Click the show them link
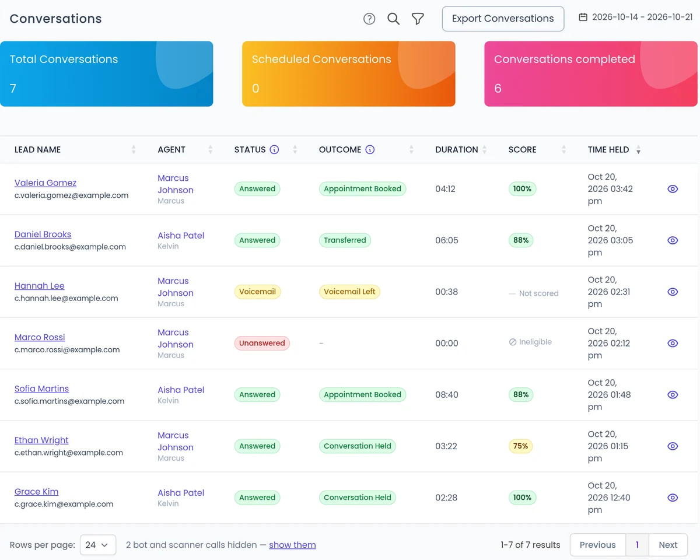The image size is (700, 560). coord(292,545)
